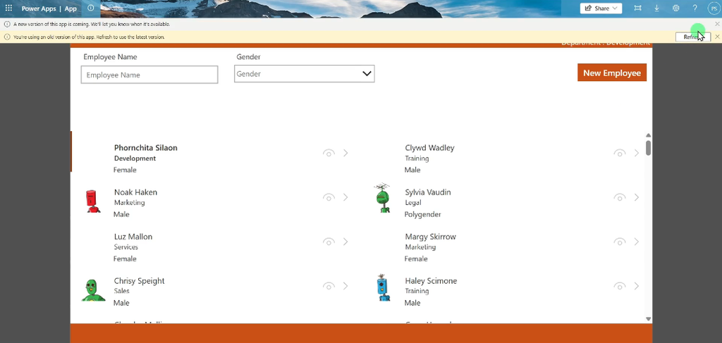
Task: Click the gallery scrollbar down arrow
Action: pos(649,318)
